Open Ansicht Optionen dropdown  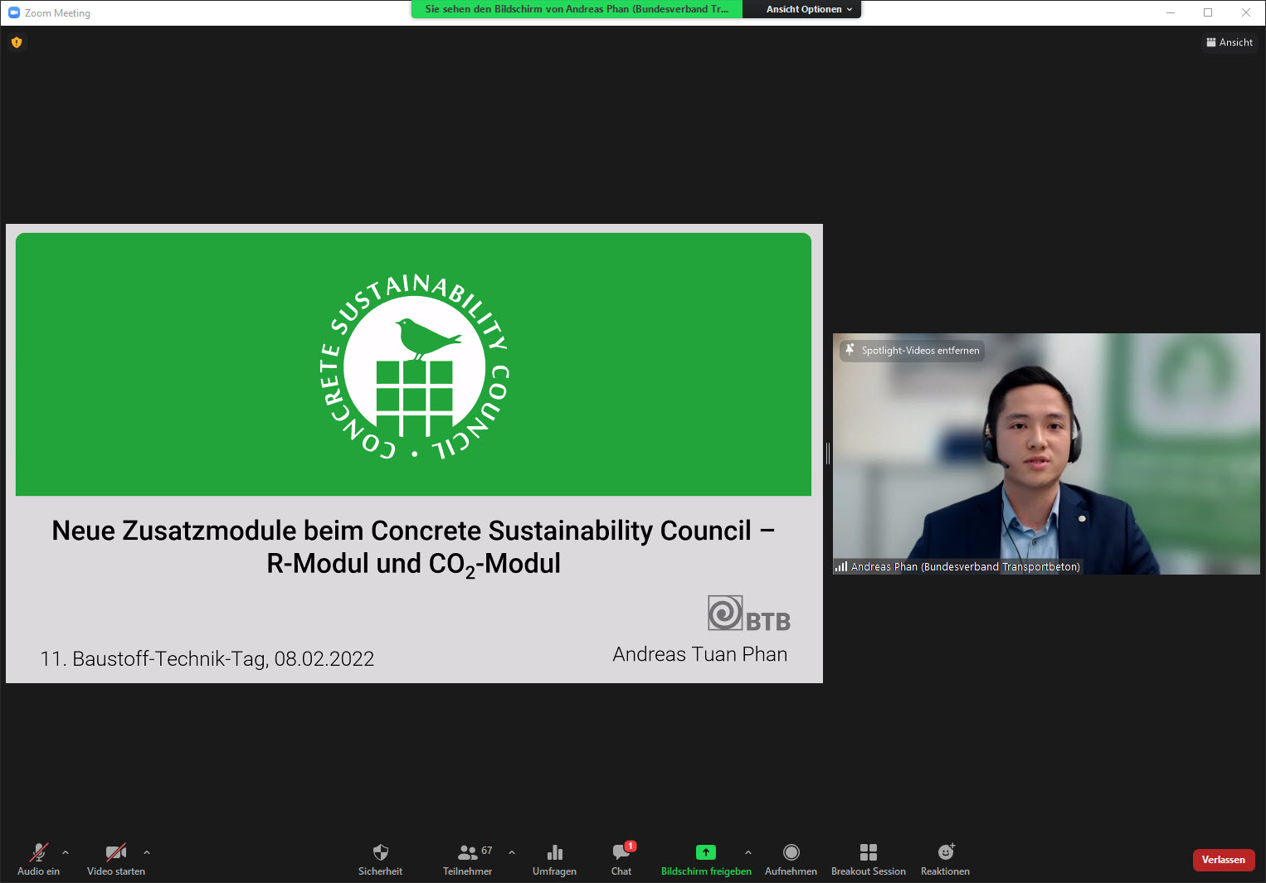[x=809, y=9]
